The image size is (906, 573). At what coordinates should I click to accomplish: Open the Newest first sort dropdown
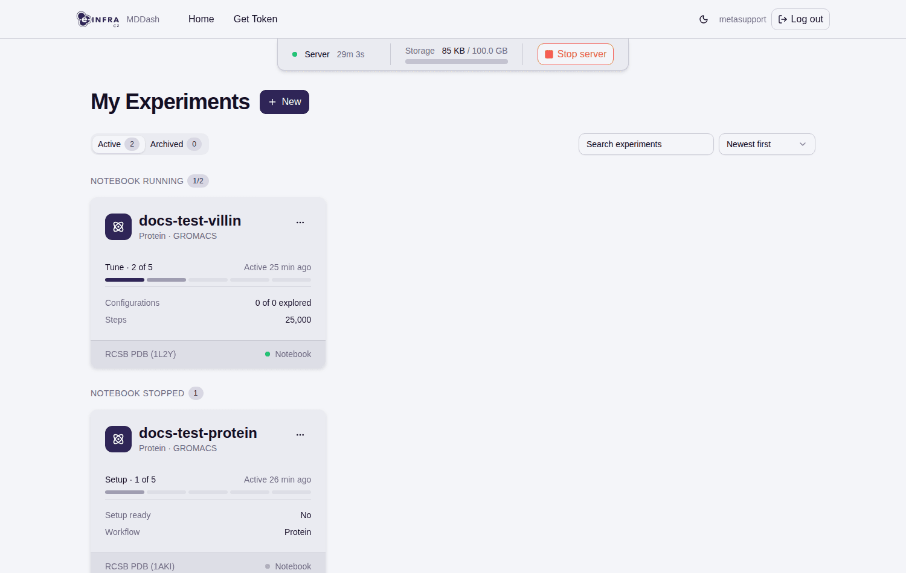pos(766,144)
